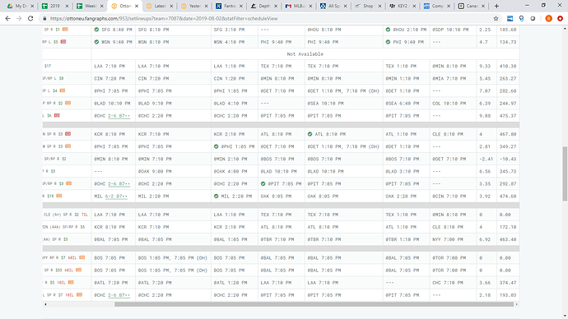
Task: Click the red badge in the RP L $5 row
Action: point(63,42)
